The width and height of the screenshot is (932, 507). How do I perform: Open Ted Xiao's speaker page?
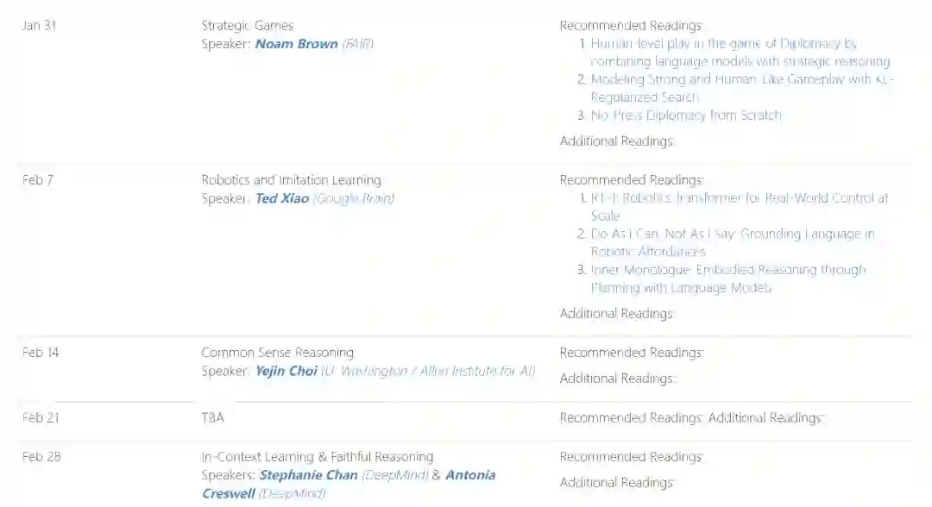tap(281, 199)
